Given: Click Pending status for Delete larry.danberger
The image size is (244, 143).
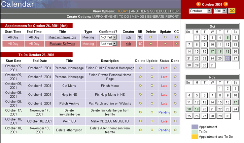Looking at the screenshot, I should pyautogui.click(x=164, y=112).
